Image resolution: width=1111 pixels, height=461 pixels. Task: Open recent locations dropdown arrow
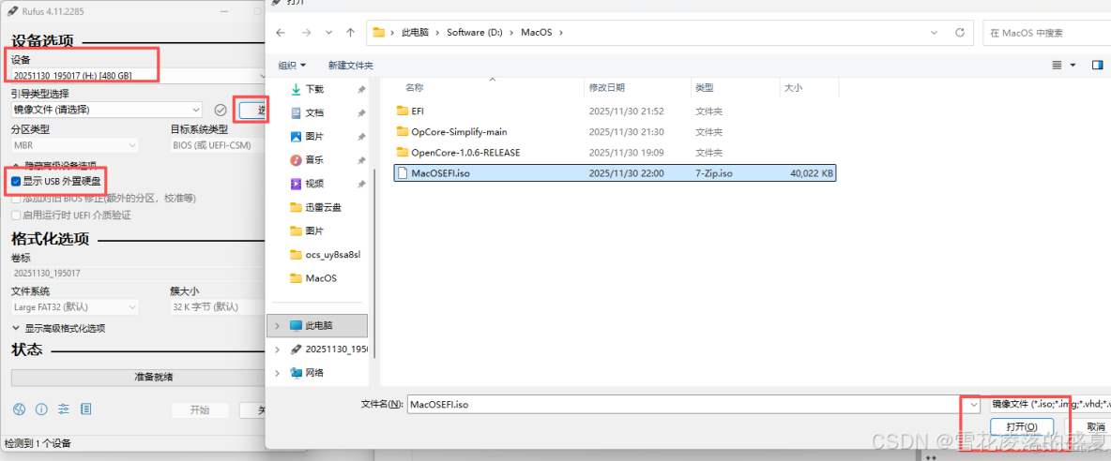point(328,33)
